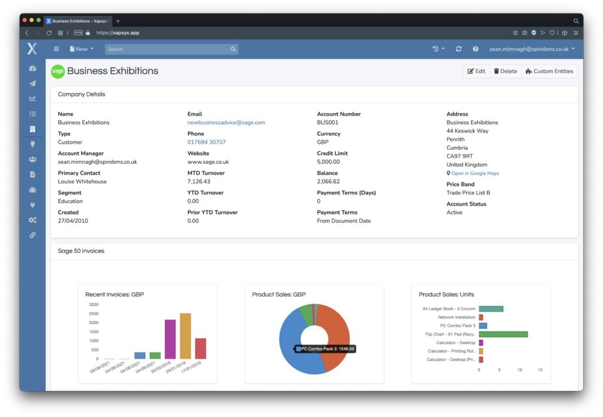Click the green Sage logo badge
This screenshot has height=417, width=603.
tap(58, 71)
